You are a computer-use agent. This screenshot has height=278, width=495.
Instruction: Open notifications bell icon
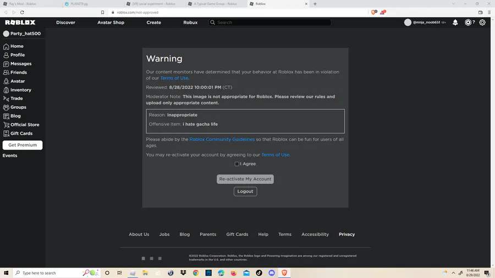click(x=455, y=23)
